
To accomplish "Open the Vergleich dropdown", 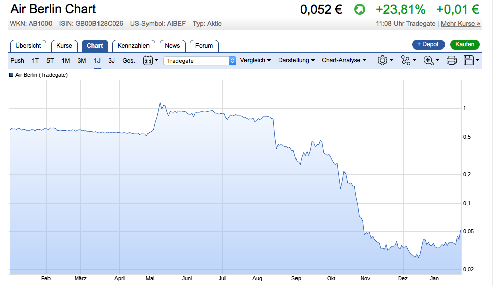I will pyautogui.click(x=256, y=60).
